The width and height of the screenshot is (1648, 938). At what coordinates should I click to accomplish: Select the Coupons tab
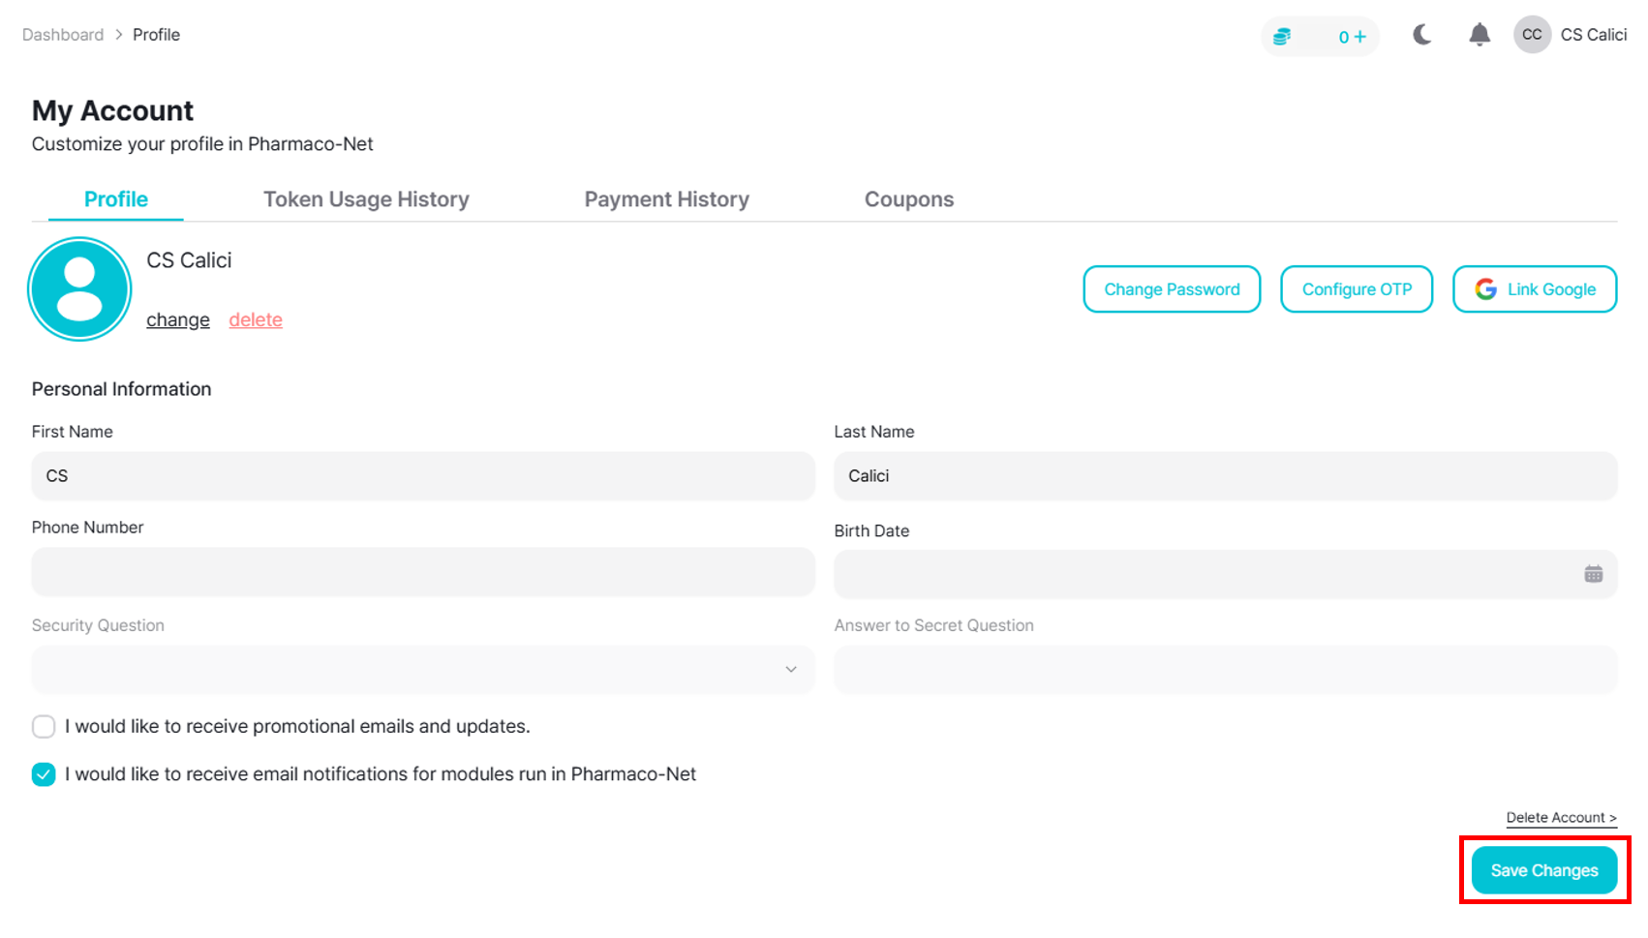point(908,199)
